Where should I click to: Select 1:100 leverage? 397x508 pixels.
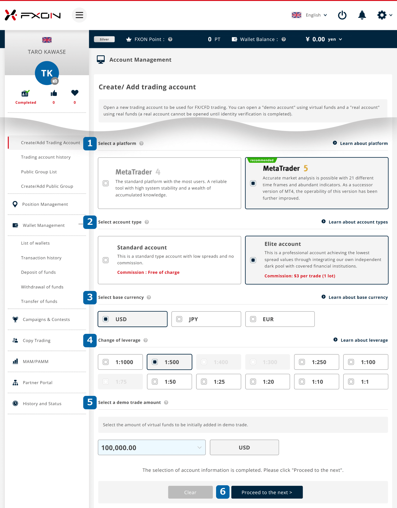tap(366, 362)
